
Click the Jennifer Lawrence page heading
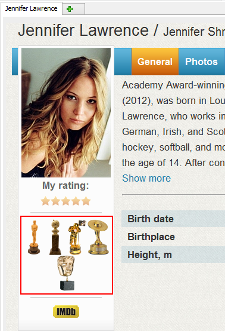point(83,30)
